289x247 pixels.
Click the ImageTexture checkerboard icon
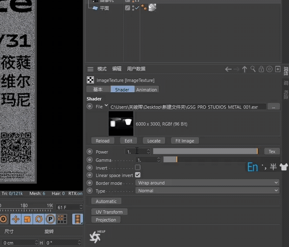pyautogui.click(x=91, y=80)
